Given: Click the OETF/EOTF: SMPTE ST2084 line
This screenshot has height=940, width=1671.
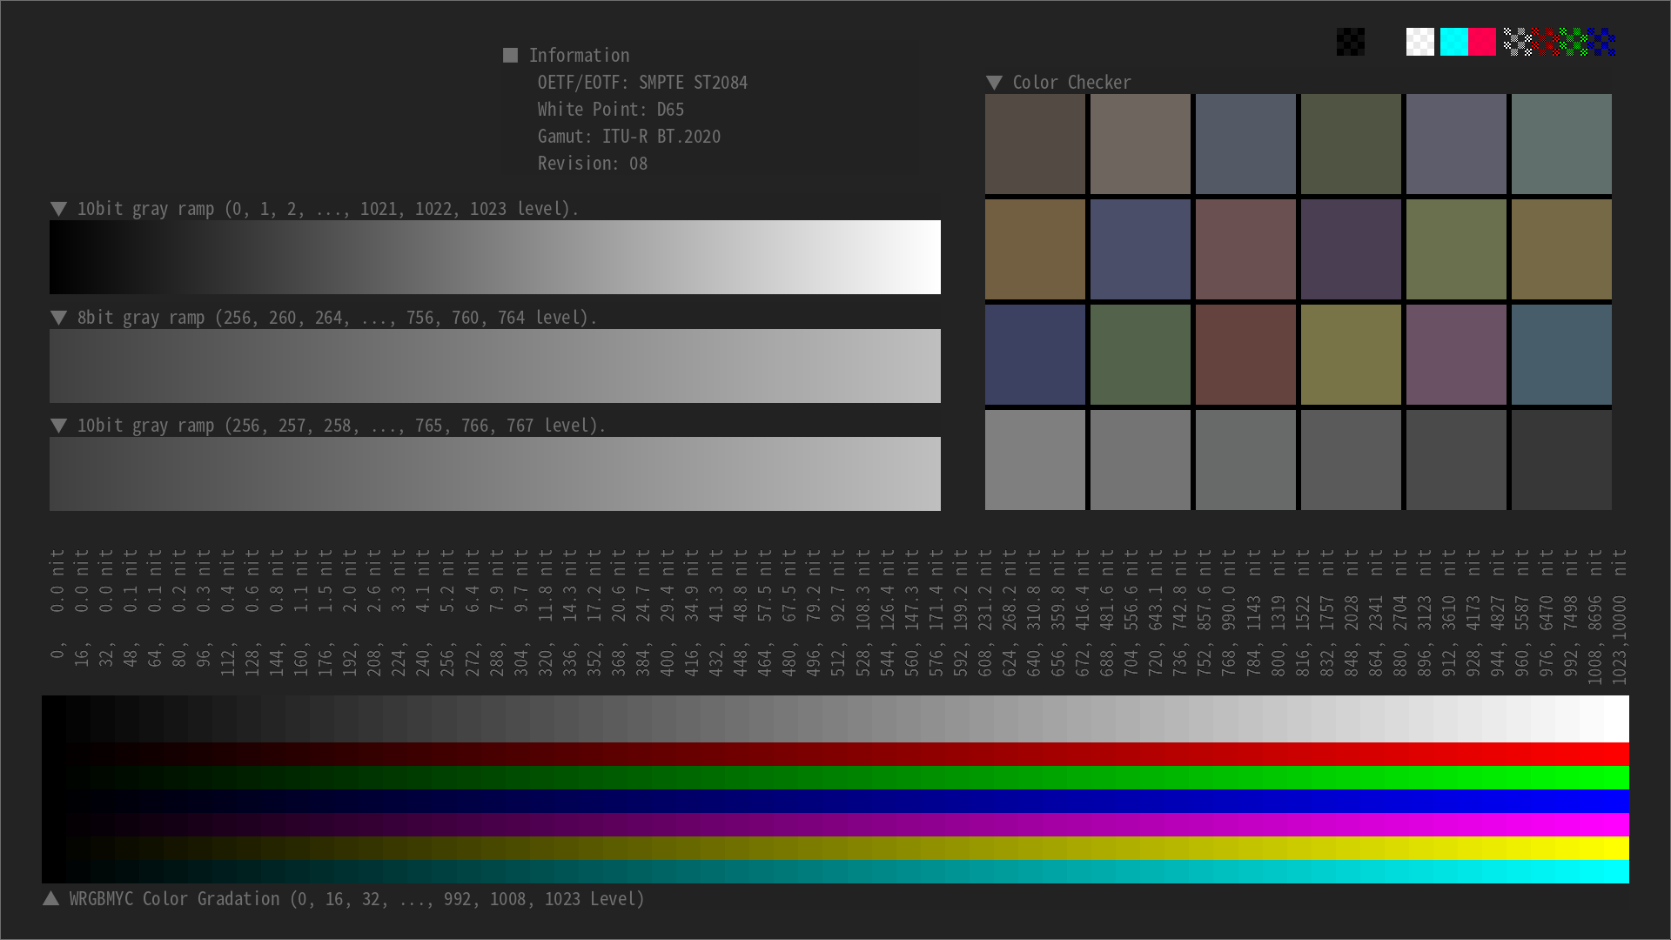Looking at the screenshot, I should [x=642, y=83].
